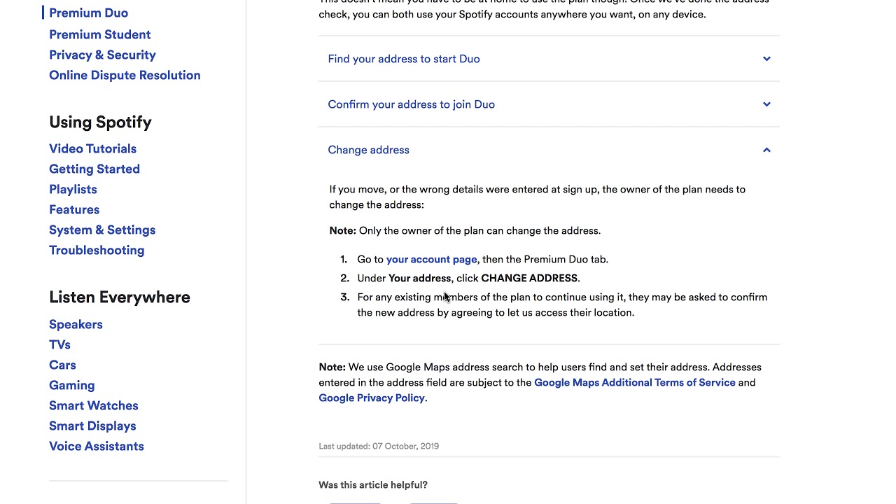Collapse the Change address section title

pyautogui.click(x=368, y=150)
